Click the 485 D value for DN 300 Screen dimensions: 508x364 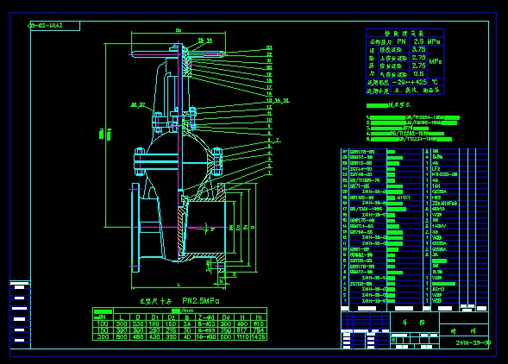138,337
